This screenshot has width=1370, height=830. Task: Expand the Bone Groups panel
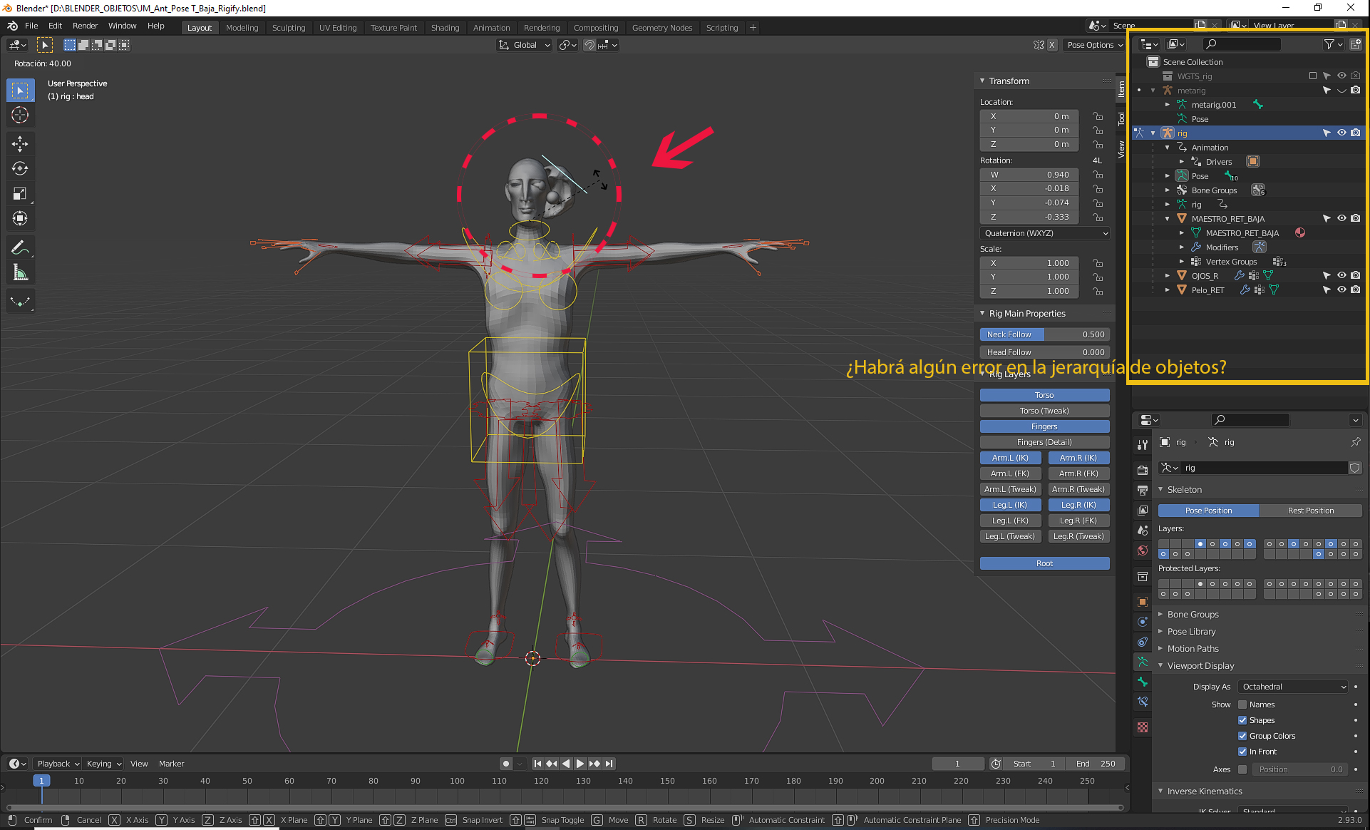coord(1193,615)
